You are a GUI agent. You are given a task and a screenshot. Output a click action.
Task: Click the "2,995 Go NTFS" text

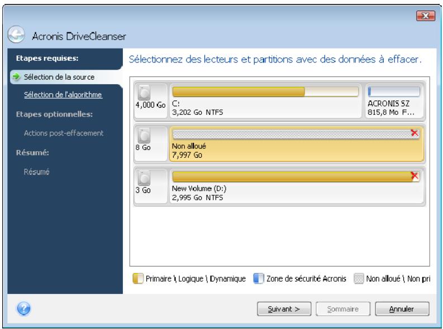coord(198,197)
